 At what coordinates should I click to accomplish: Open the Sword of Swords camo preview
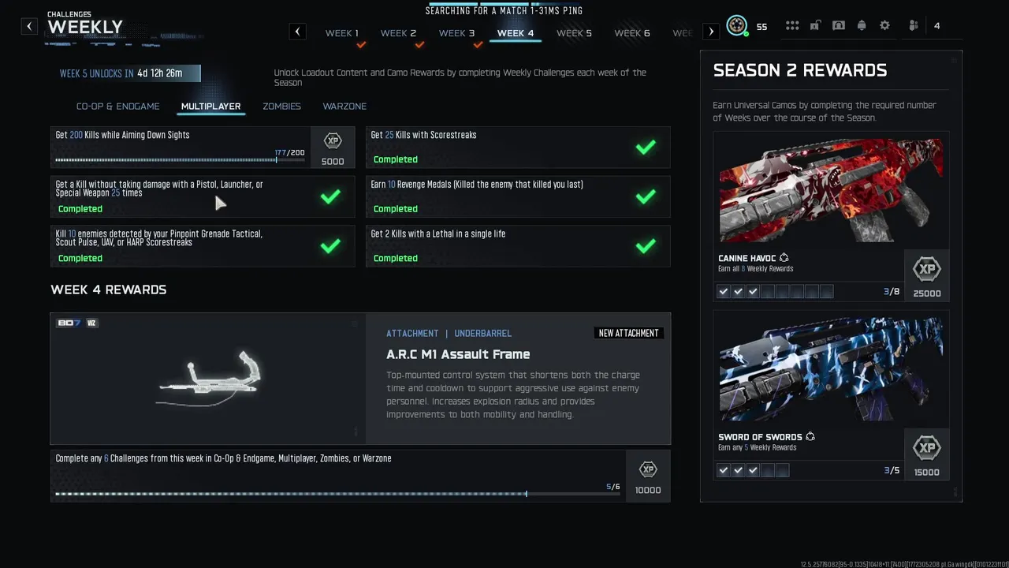click(x=831, y=368)
